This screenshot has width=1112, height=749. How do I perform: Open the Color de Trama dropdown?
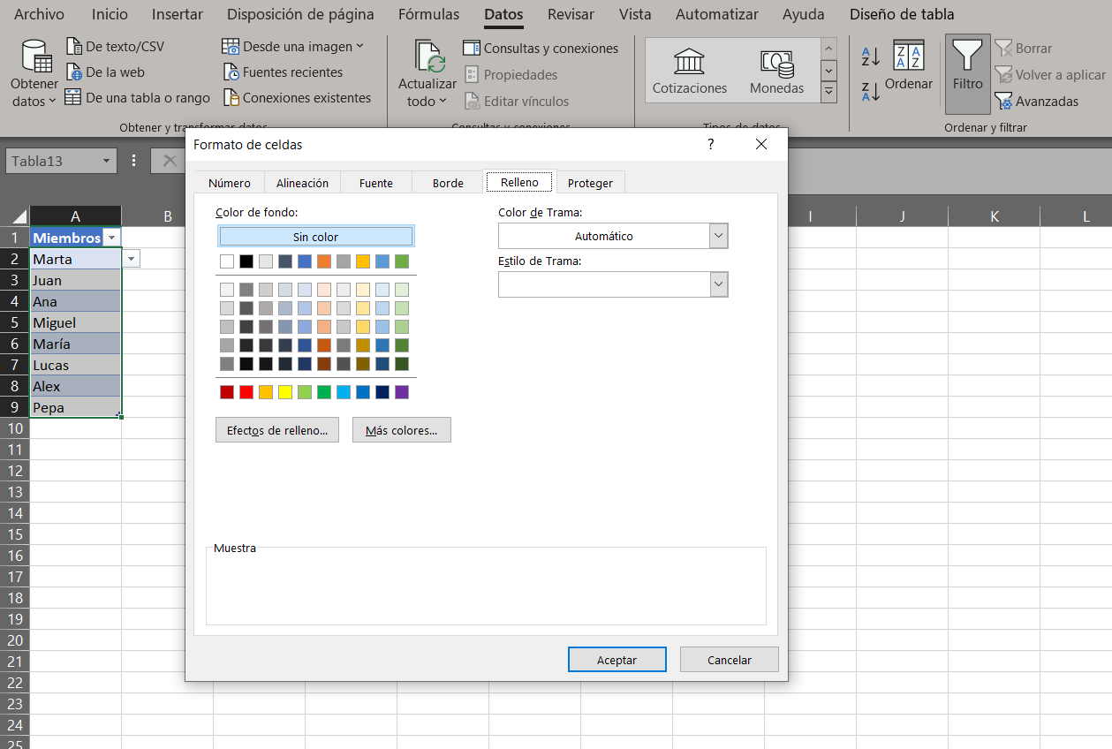point(719,236)
